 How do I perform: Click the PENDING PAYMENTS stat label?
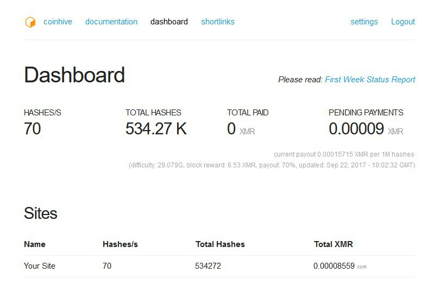click(366, 113)
